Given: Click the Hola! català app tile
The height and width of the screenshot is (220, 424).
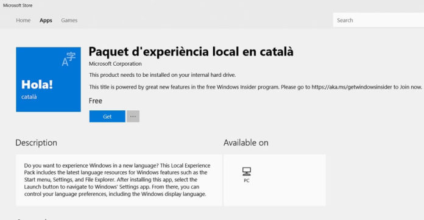Looking at the screenshot, I should tap(48, 80).
